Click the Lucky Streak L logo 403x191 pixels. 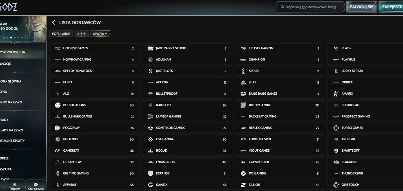coord(336,71)
